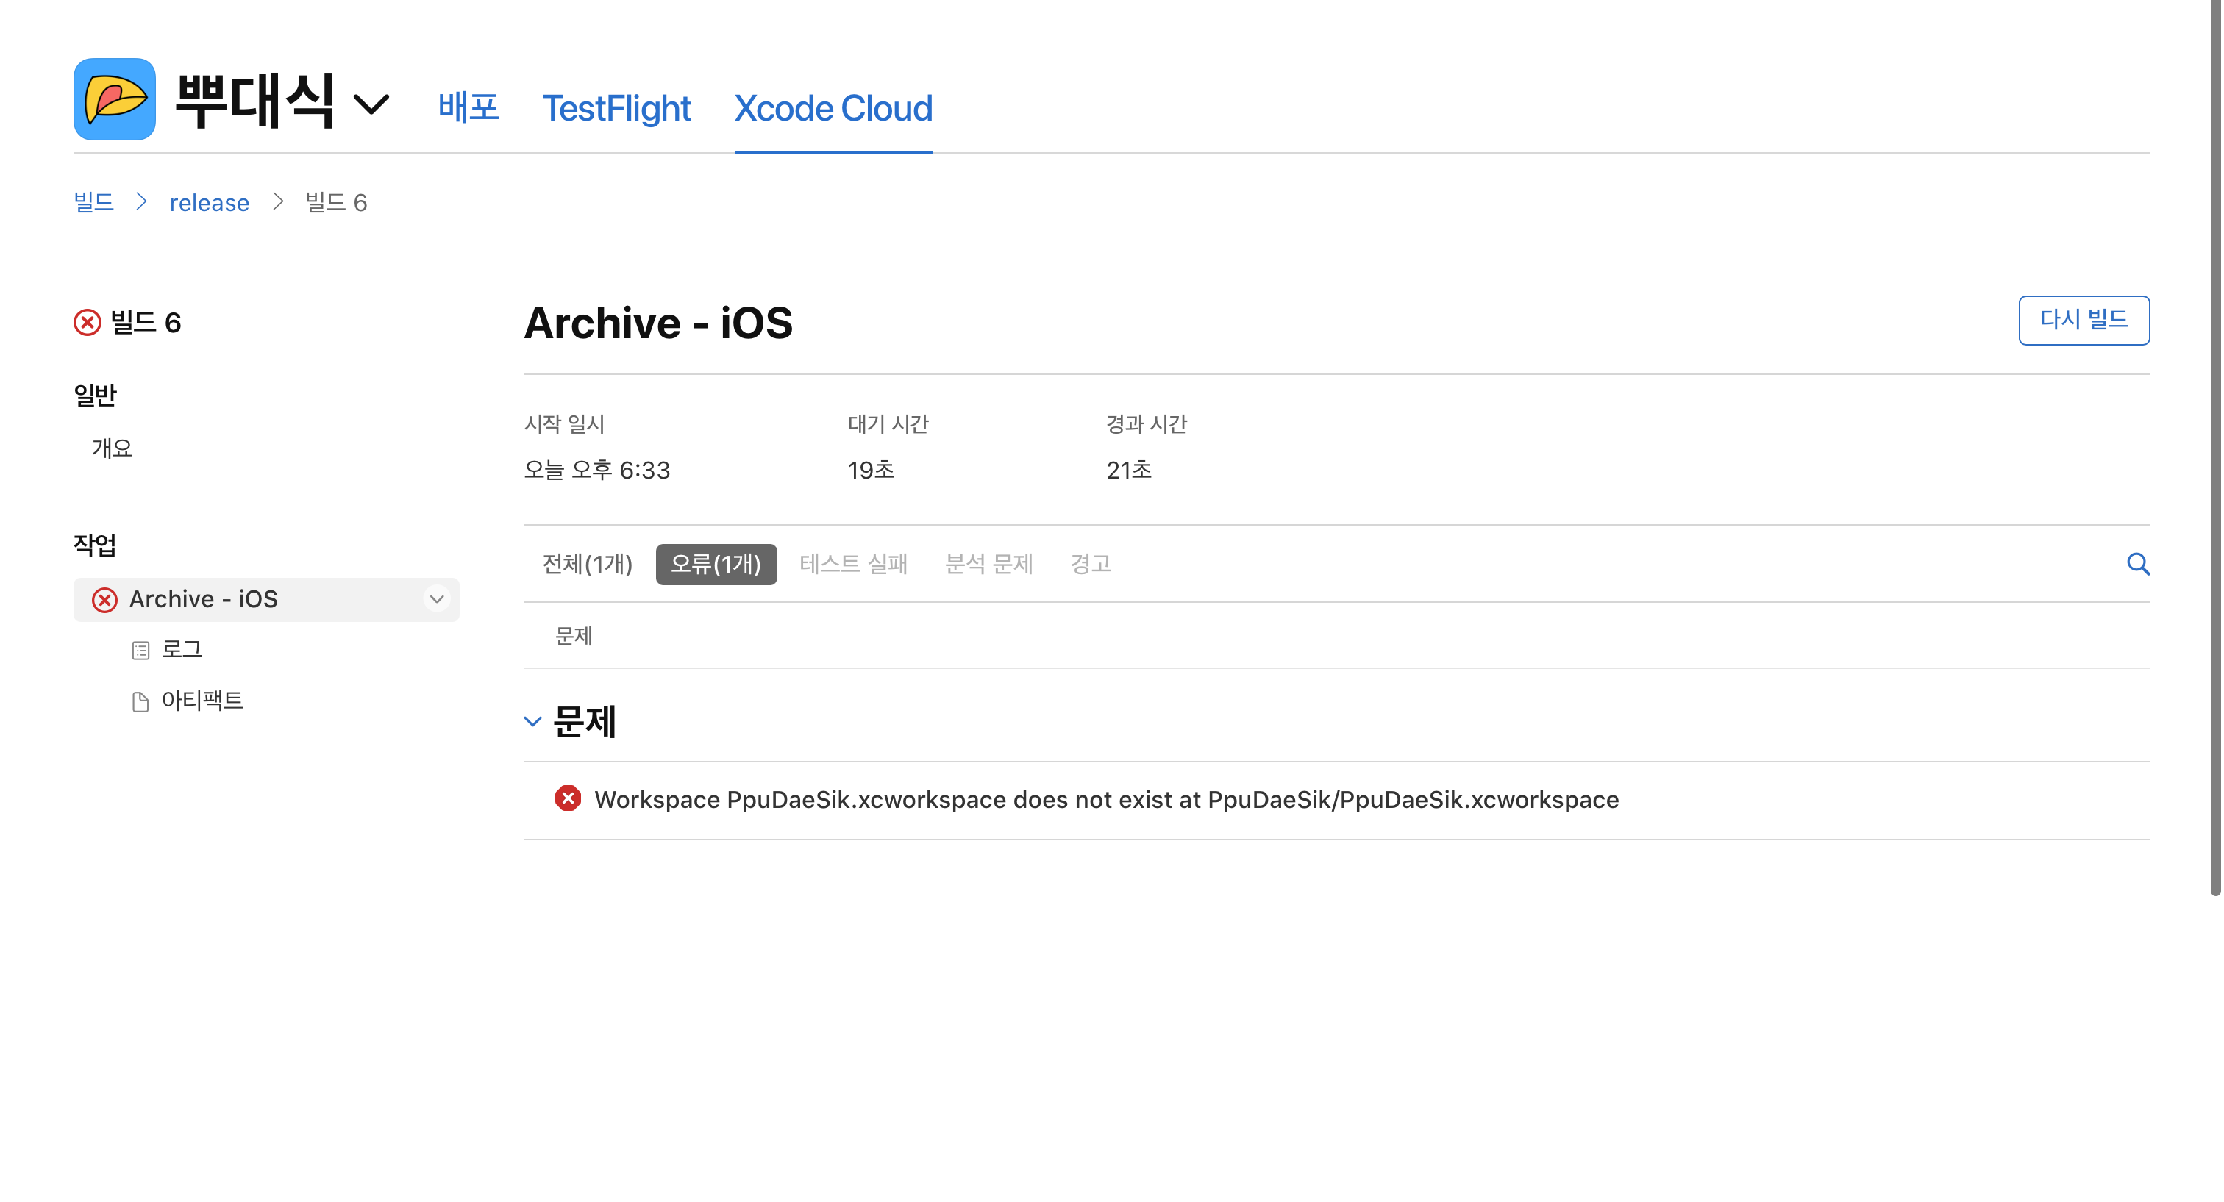Viewport: 2224px width, 1202px height.
Task: Choose the 분석 문제 filter
Action: (988, 563)
